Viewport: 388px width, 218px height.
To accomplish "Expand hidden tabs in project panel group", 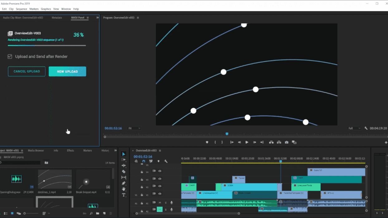I will pos(115,151).
